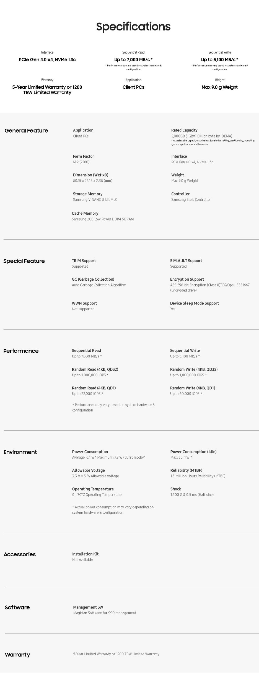Screen dimensions: 259x675
Task: Click the Samsung Elpis Controller value
Action: pos(191,200)
